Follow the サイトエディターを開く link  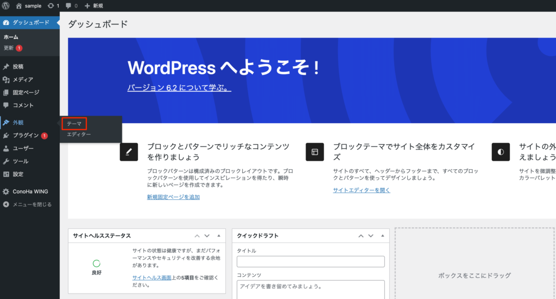pos(361,190)
